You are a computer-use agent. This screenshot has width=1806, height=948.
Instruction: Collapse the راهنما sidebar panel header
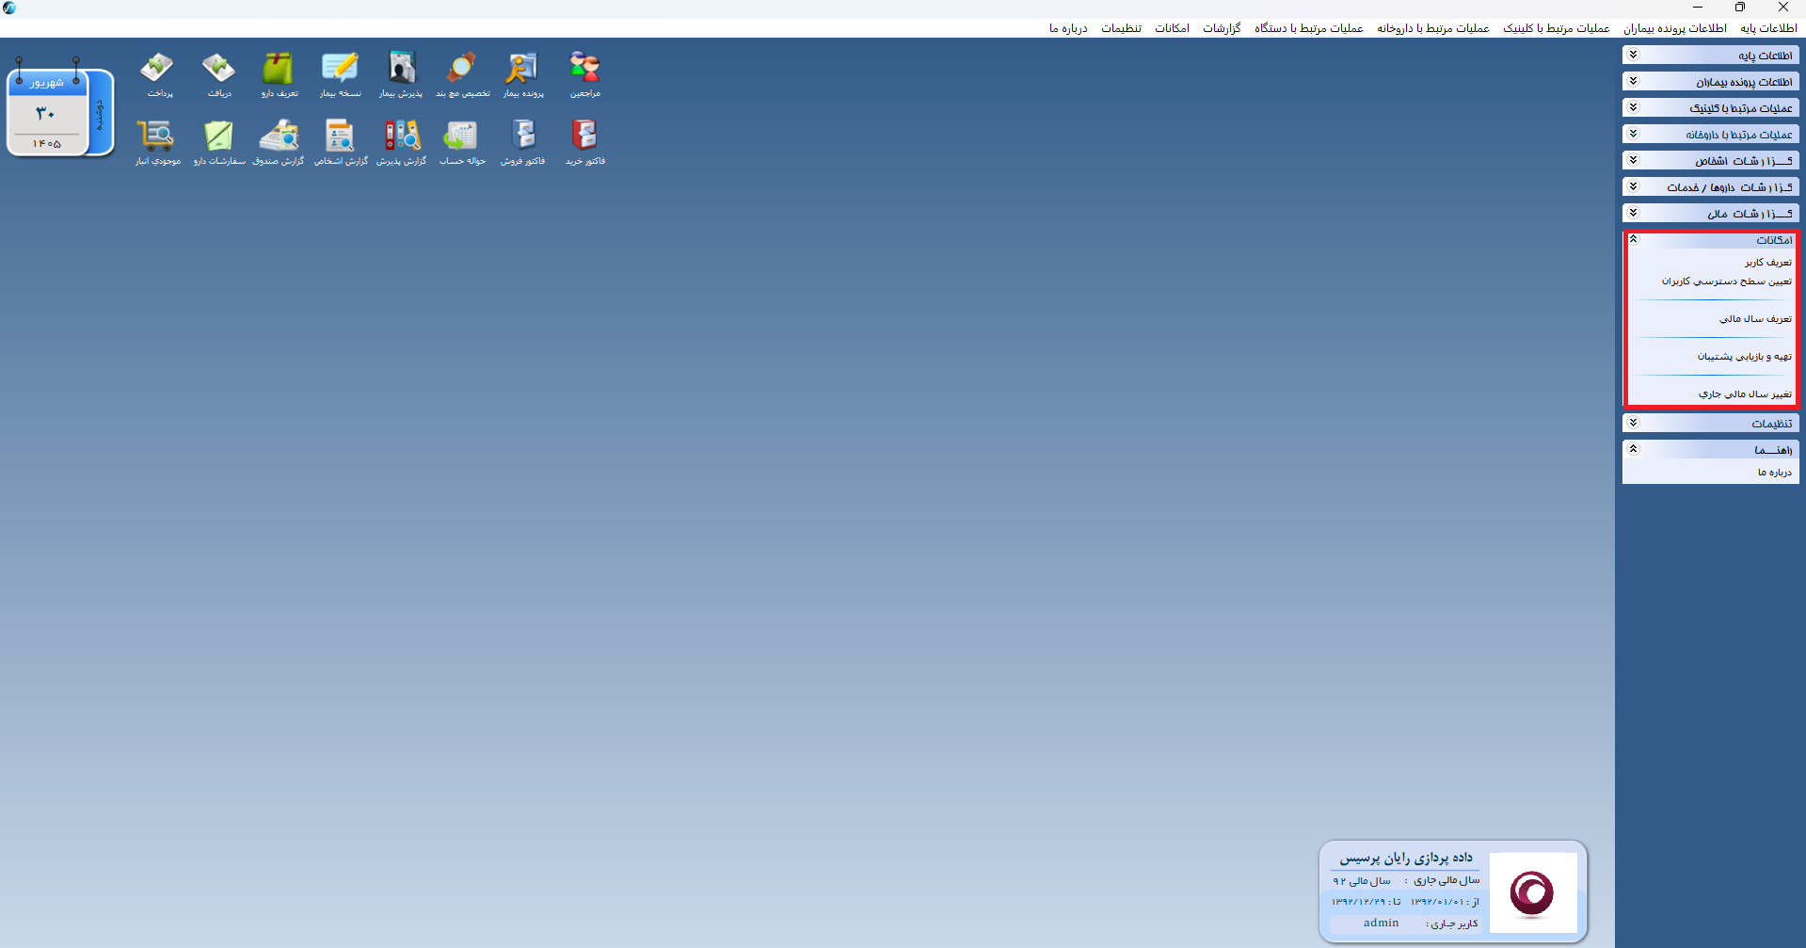click(1711, 450)
